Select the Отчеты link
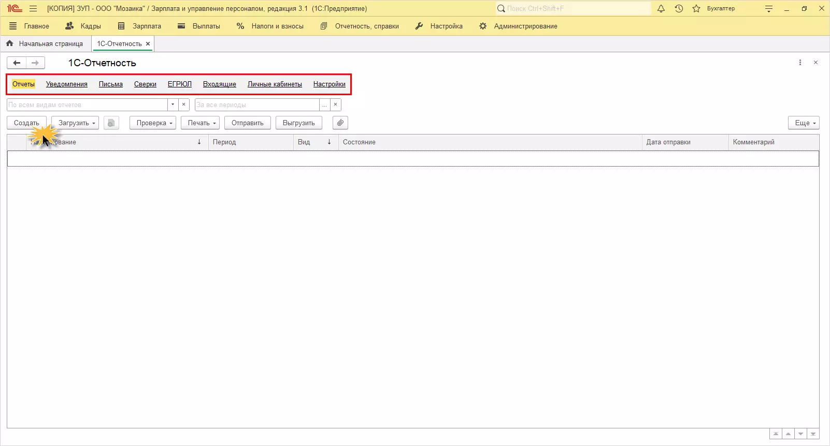 [x=24, y=84]
